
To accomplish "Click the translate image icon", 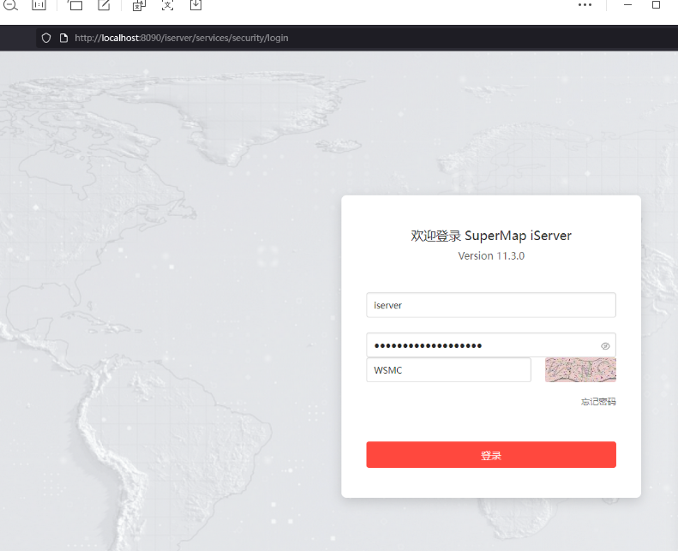I will [139, 5].
